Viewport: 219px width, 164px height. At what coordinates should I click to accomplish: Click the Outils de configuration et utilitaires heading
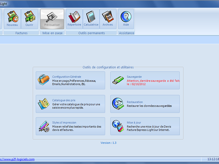point(108,67)
